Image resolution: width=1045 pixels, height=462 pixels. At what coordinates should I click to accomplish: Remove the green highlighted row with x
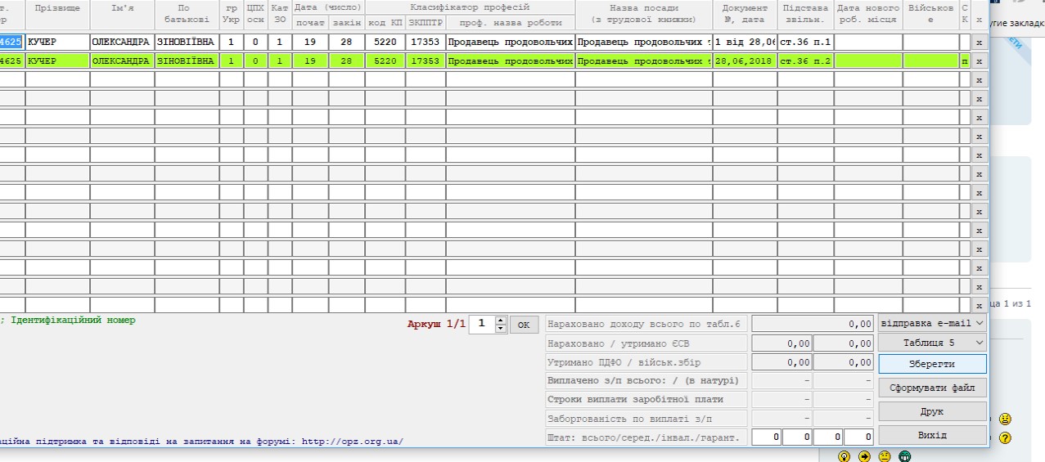point(979,61)
